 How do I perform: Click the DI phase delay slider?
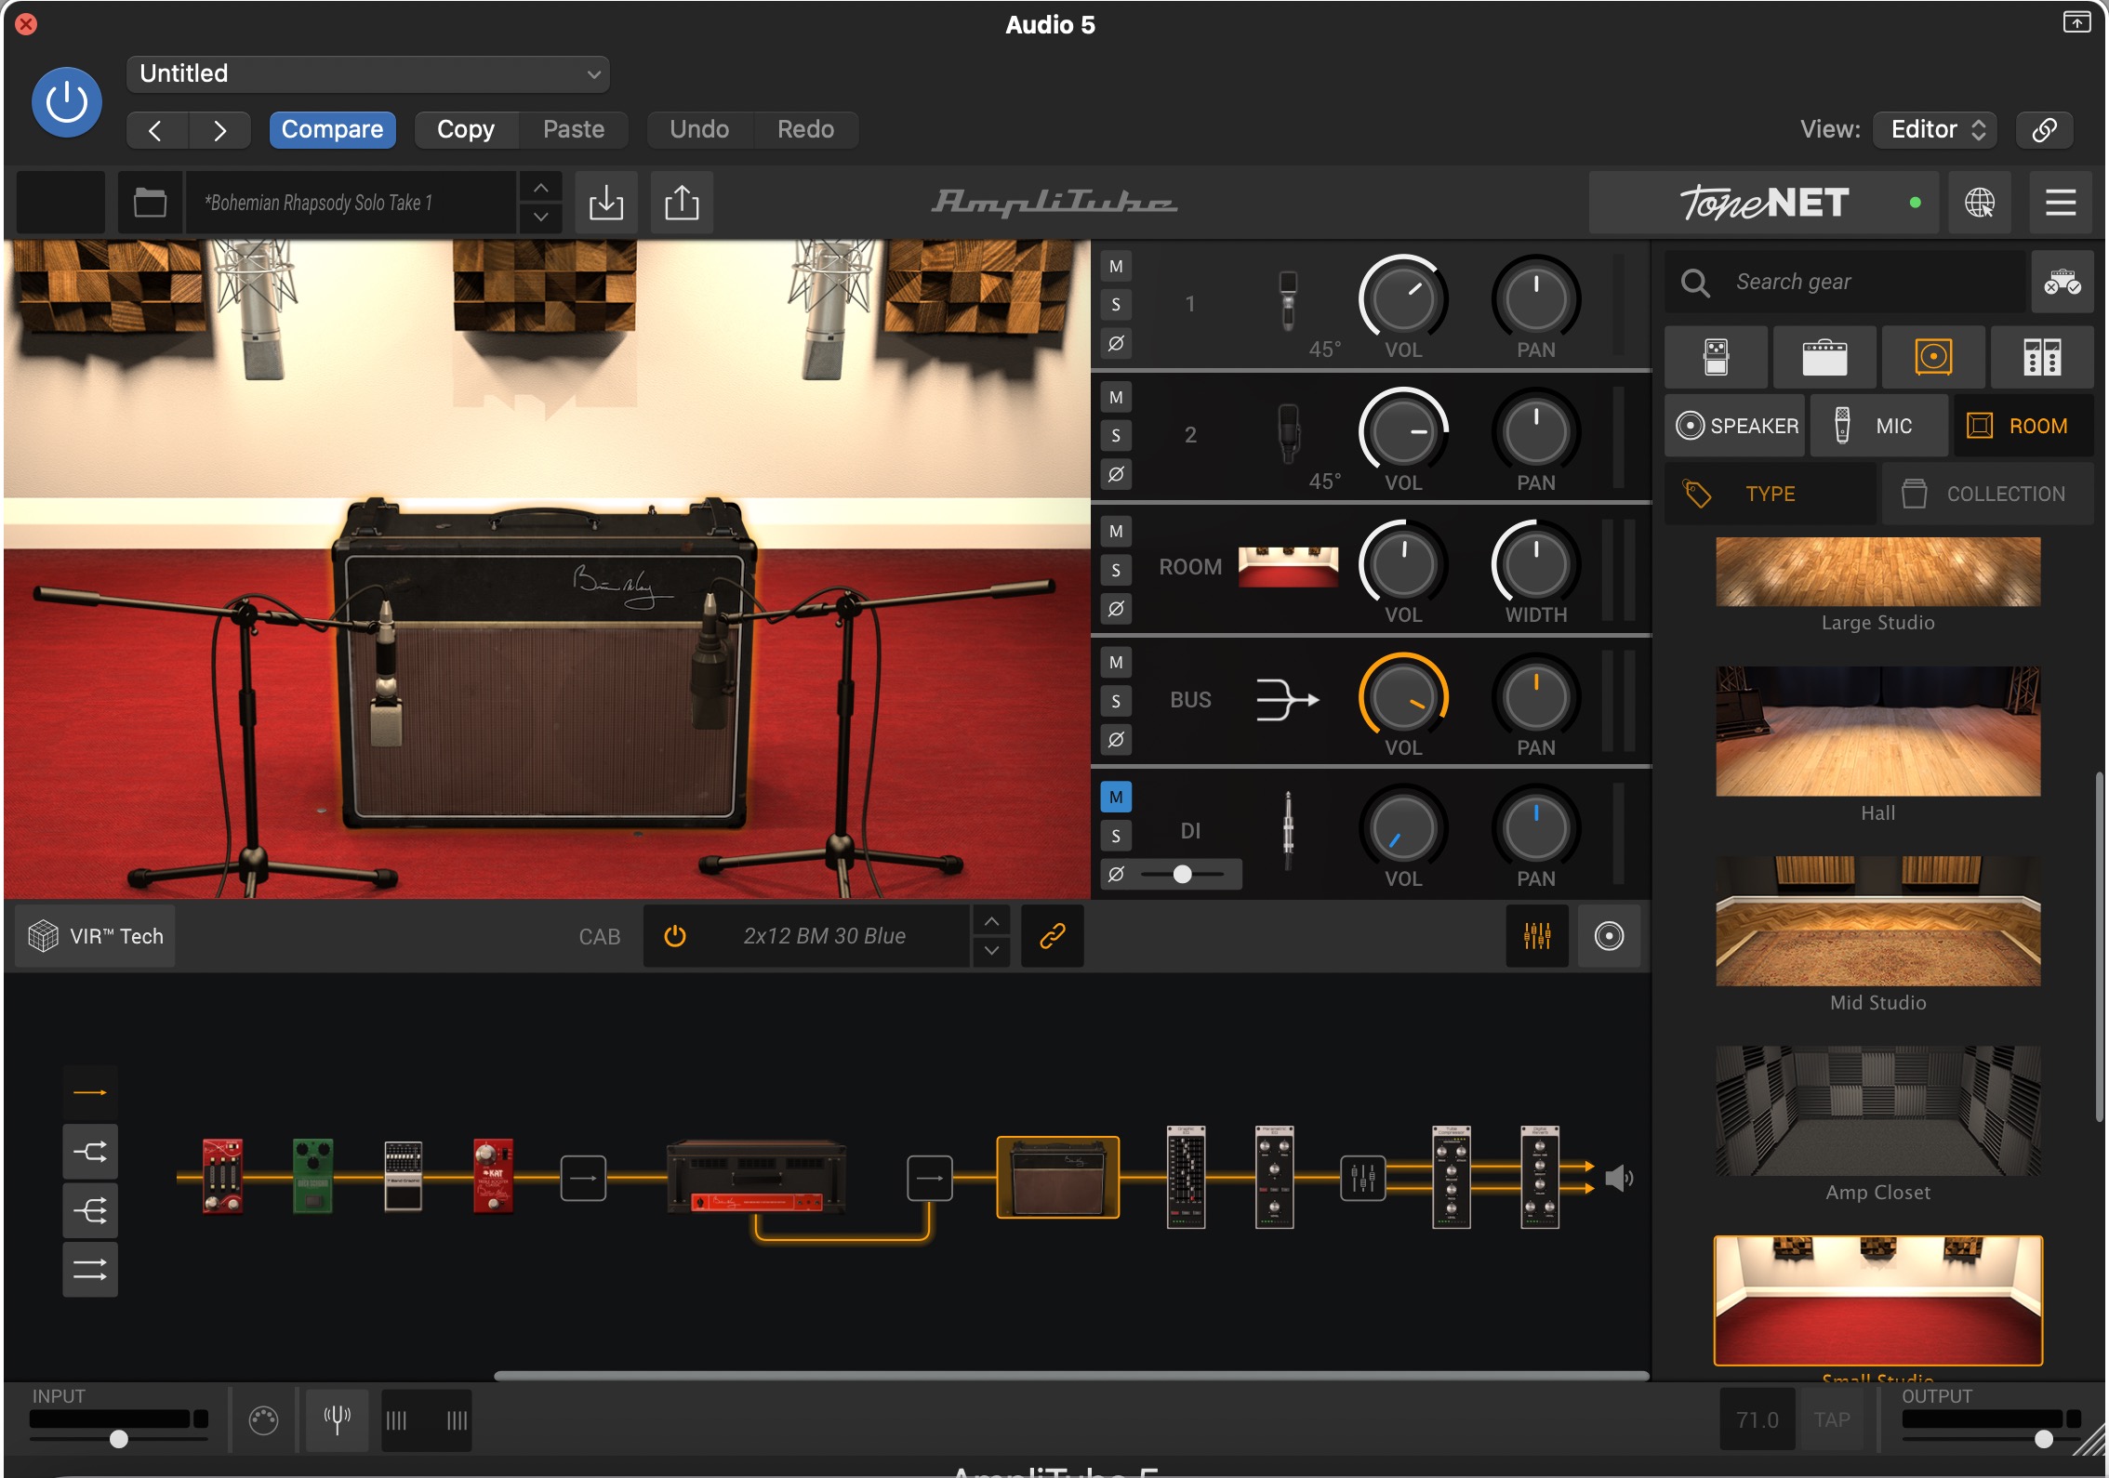pyautogui.click(x=1183, y=874)
